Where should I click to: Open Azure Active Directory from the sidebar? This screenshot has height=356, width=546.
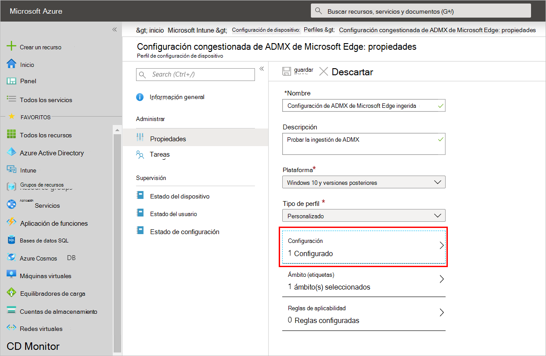(x=52, y=153)
